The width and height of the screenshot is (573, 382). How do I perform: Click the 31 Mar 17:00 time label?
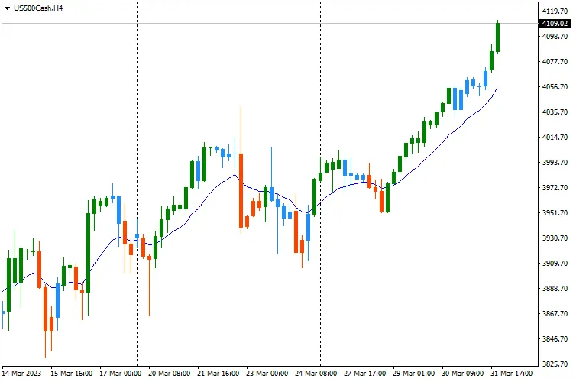pos(512,374)
